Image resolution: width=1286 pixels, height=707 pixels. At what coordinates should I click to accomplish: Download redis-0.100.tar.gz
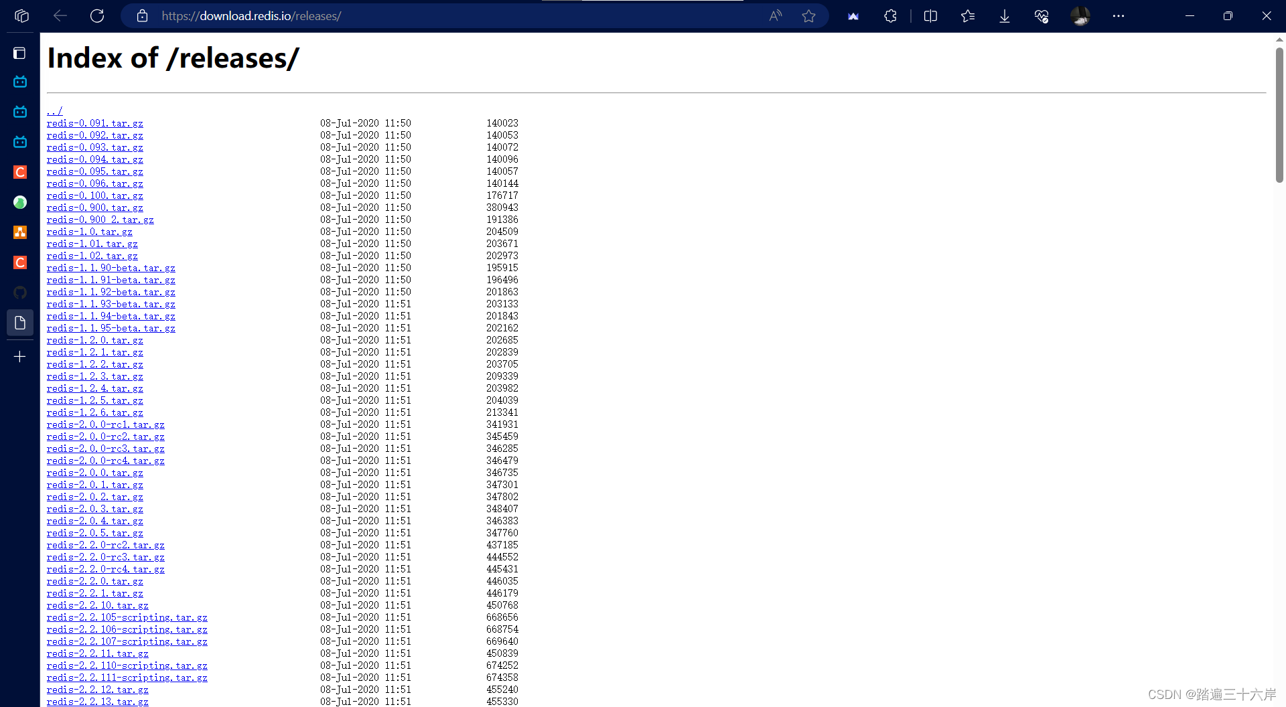point(94,195)
